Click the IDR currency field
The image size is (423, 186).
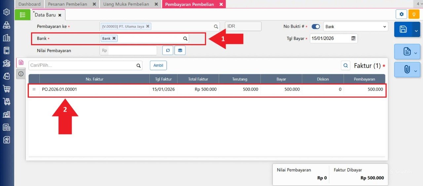pyautogui.click(x=243, y=26)
